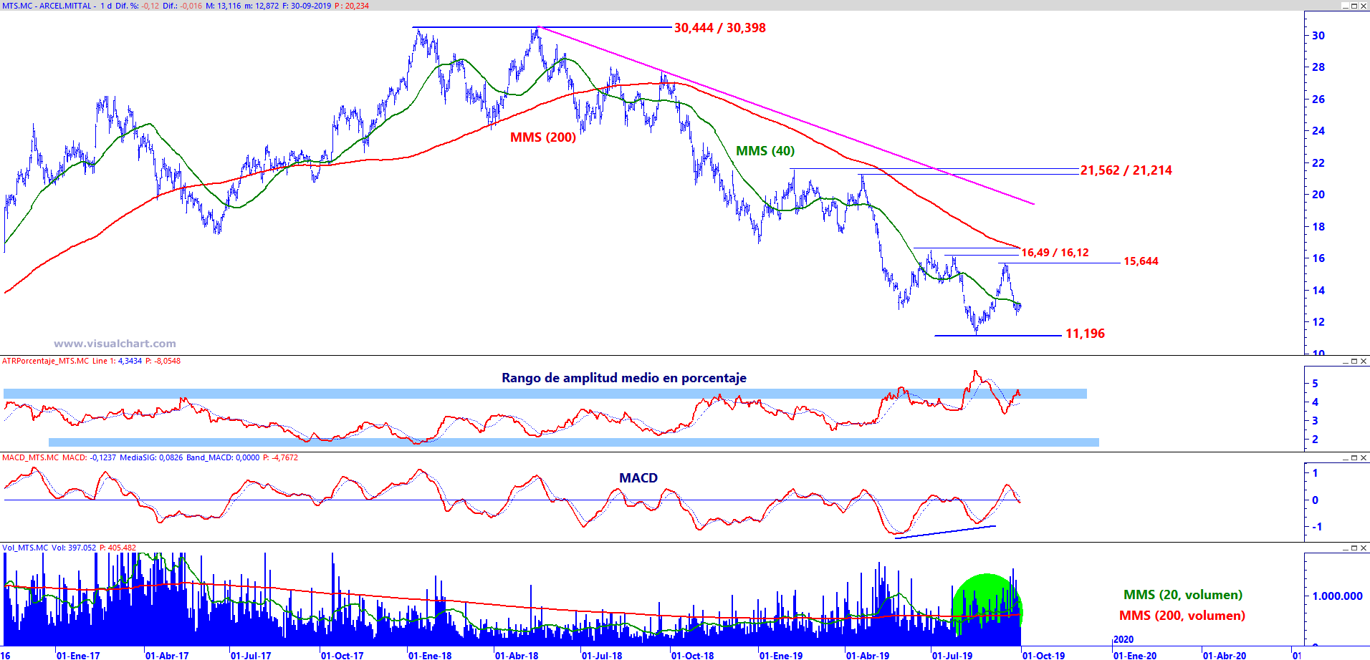
Task: Minimize the Vol_MTS.MC volume panel
Action: tap(1345, 548)
